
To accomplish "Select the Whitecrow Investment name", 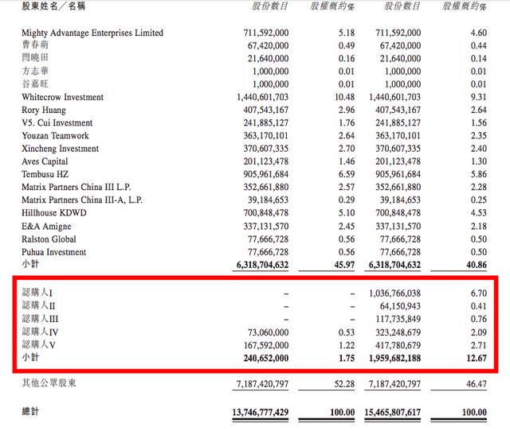I will [x=62, y=97].
